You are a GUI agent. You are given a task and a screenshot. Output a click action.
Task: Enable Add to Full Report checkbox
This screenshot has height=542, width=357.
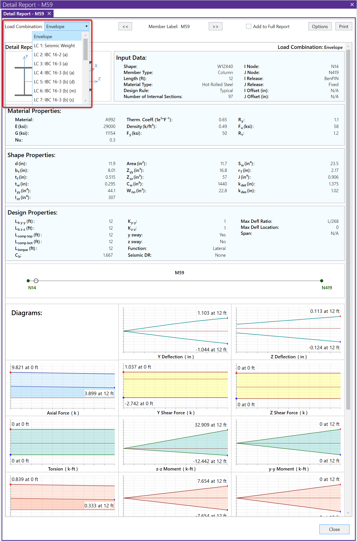coord(249,26)
